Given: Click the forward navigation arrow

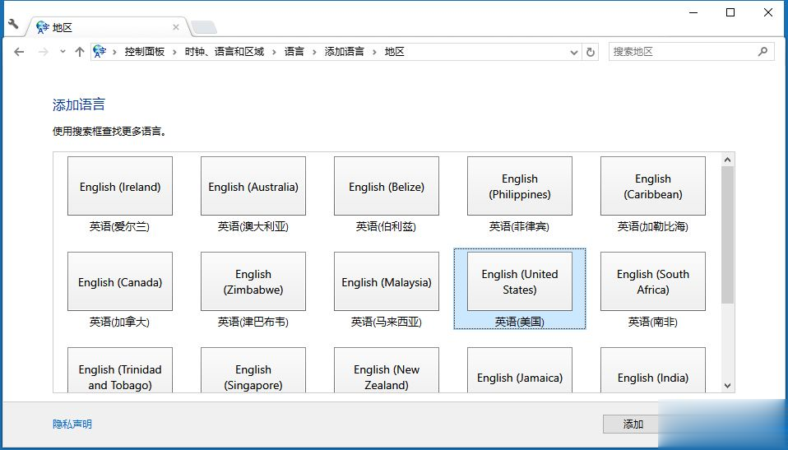Looking at the screenshot, I should tap(44, 52).
